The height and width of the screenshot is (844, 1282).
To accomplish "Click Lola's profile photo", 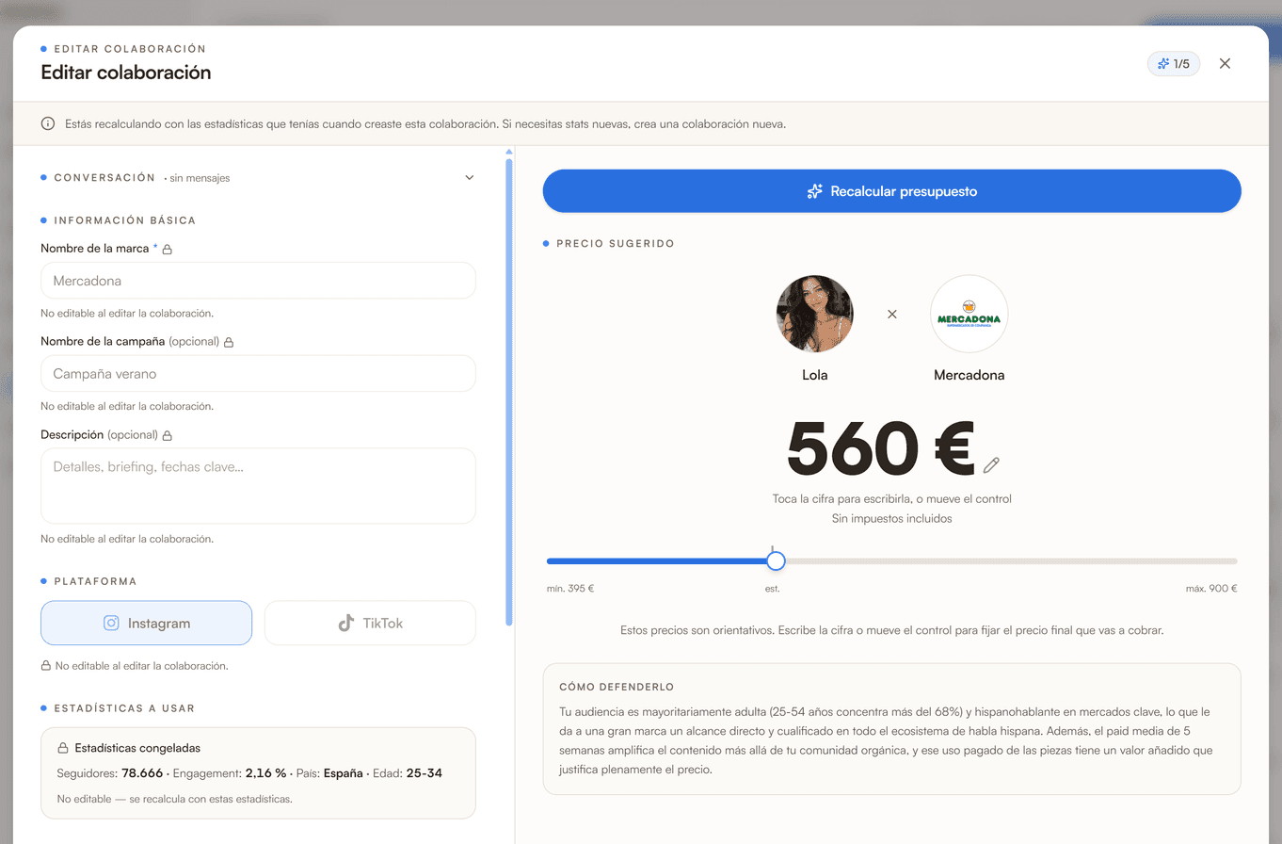I will click(815, 314).
